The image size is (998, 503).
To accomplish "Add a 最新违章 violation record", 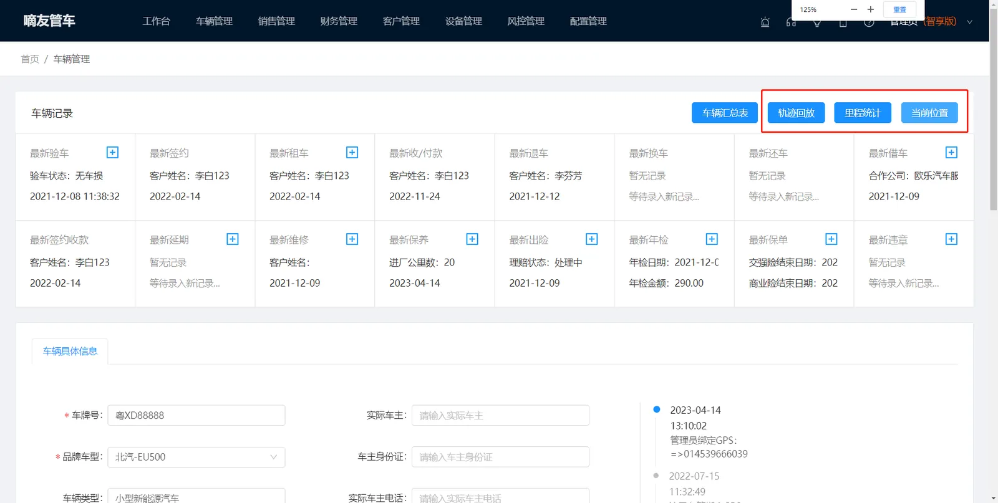I will [951, 239].
